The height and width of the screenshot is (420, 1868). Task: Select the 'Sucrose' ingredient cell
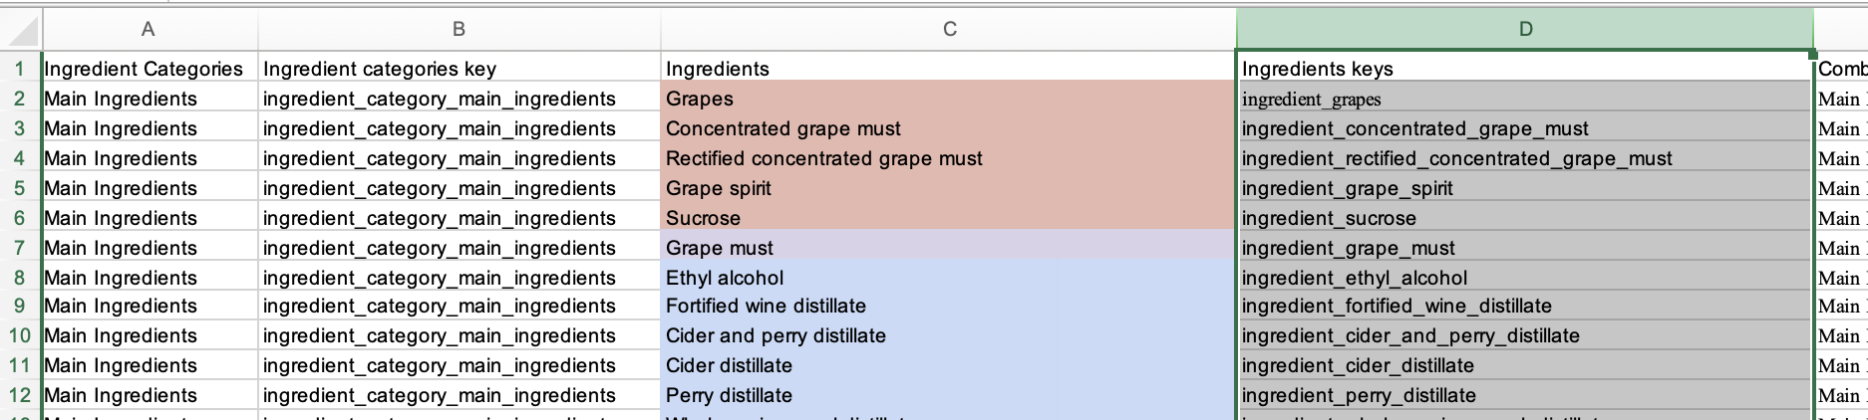(x=948, y=218)
